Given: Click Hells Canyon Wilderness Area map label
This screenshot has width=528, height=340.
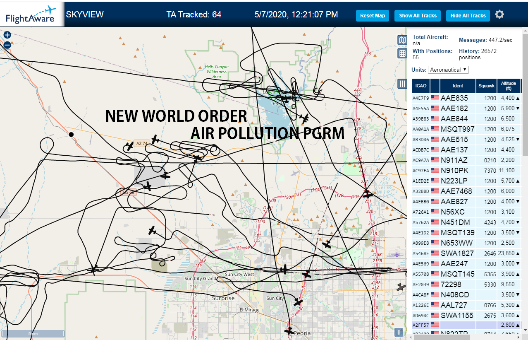Looking at the screenshot, I should (x=217, y=72).
